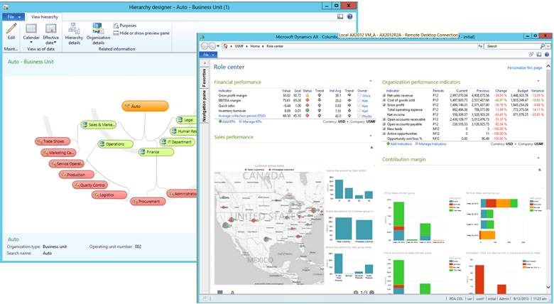Toggle Hide or show preview pane

pyautogui.click(x=141, y=33)
